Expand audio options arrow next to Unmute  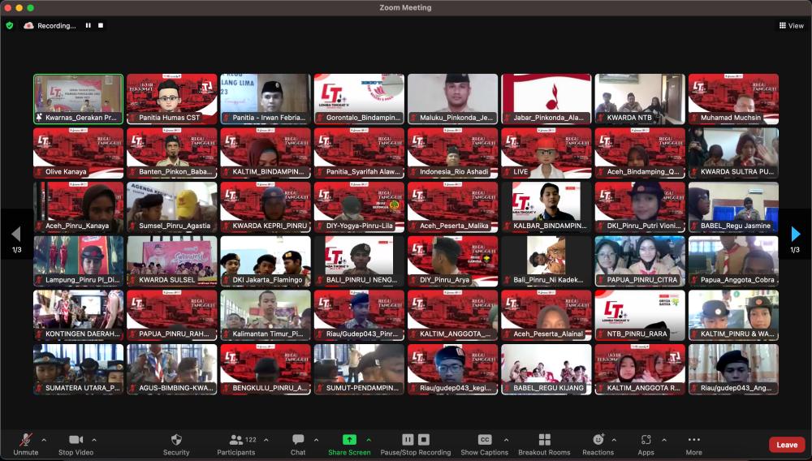44,440
